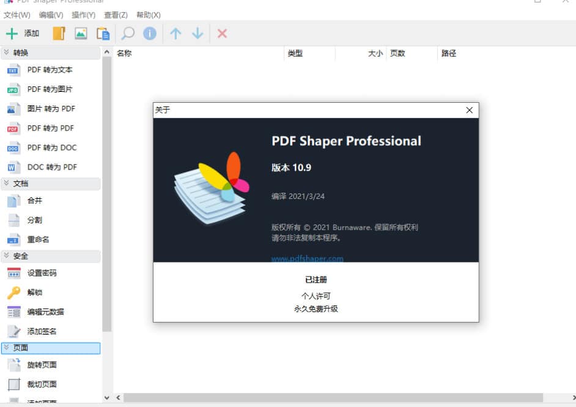Click the 裁切页面 crop icon

click(13, 384)
